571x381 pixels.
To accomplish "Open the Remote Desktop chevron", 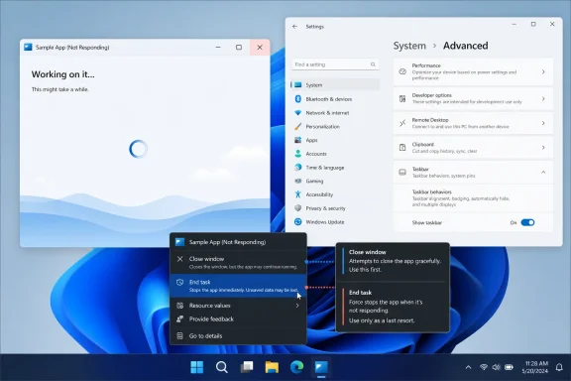I will coord(543,123).
